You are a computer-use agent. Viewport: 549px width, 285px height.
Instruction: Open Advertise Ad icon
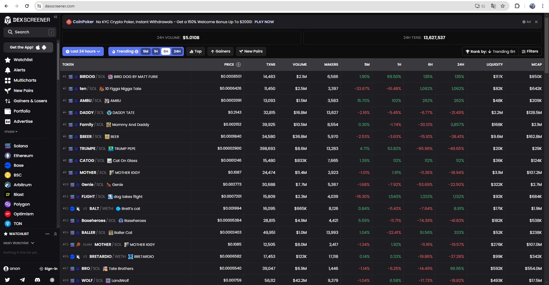click(x=8, y=121)
